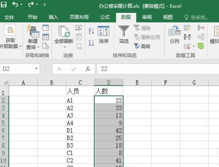Click the 重新应用 filter button

[147, 37]
